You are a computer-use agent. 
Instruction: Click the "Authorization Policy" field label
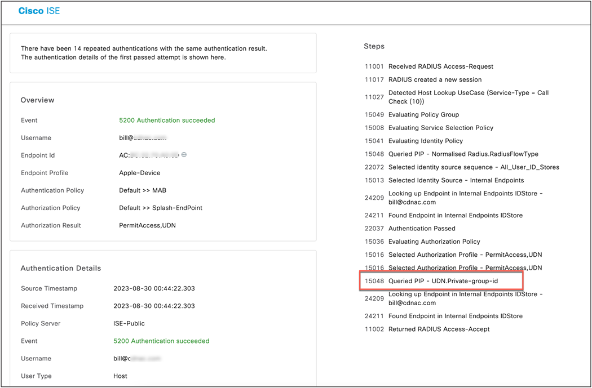(x=51, y=208)
